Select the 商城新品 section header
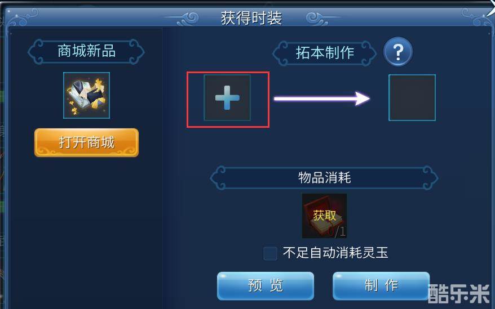Image resolution: width=495 pixels, height=309 pixels. 86,52
